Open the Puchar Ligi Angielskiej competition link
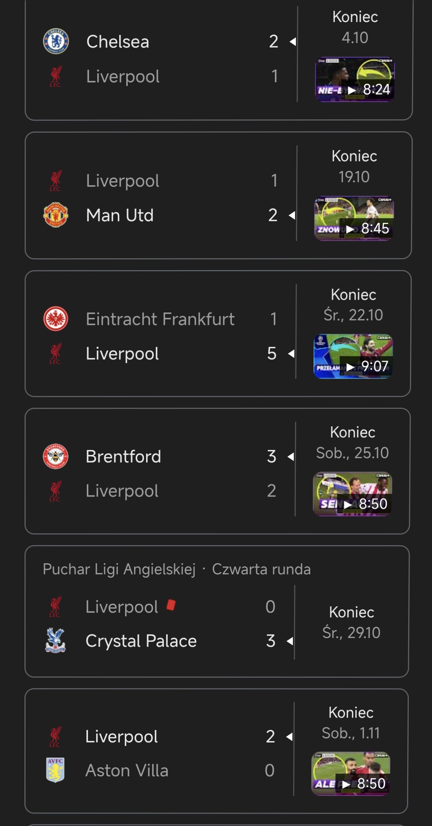The image size is (432, 826). point(119,569)
